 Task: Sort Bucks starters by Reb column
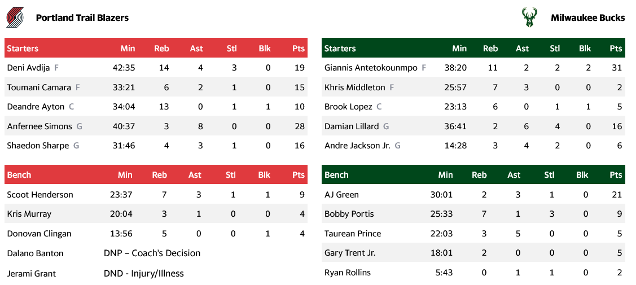490,49
